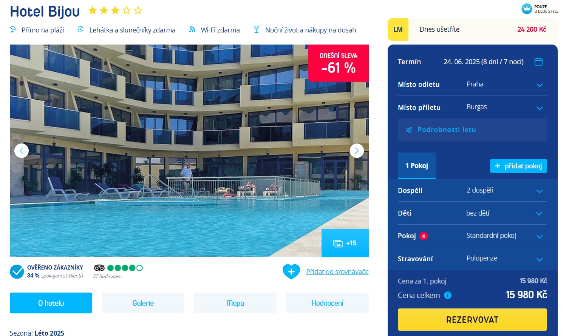
Task: Expand the Místo odletu Praha dropdown
Action: (x=472, y=85)
